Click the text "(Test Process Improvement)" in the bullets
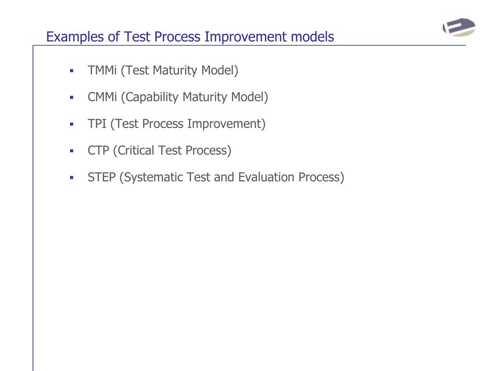The image size is (495, 371). [188, 124]
